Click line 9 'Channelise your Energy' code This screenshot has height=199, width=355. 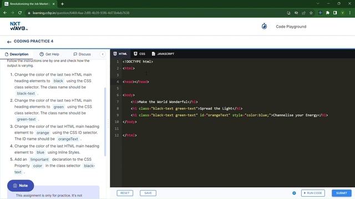pyautogui.click(x=229, y=116)
